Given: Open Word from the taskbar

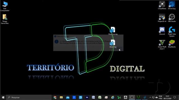Looking at the screenshot, I should point(93,97).
